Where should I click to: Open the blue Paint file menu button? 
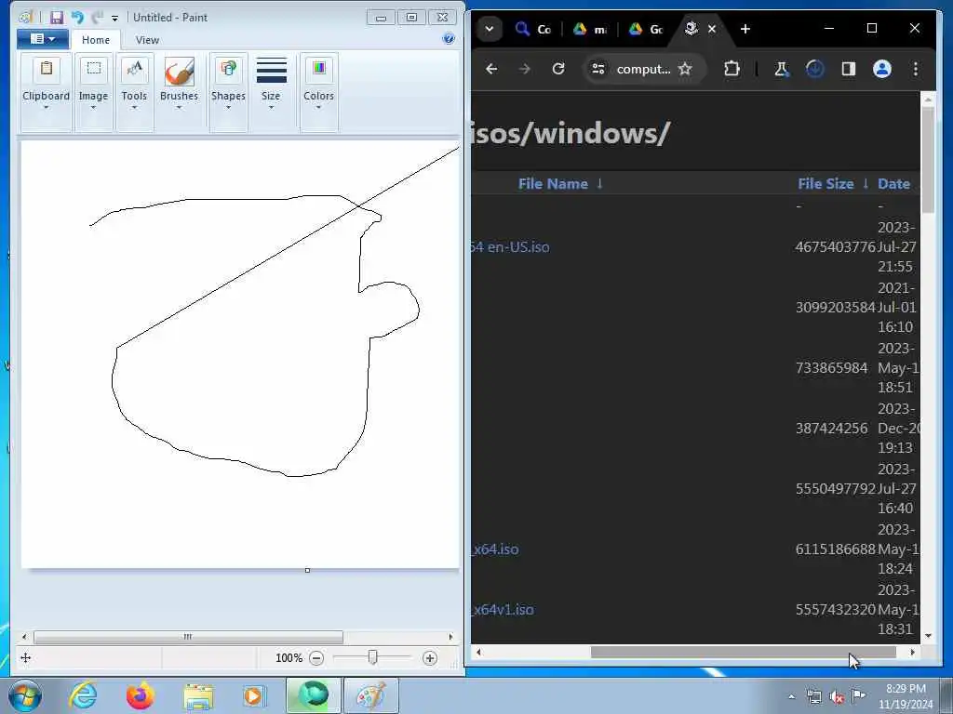coord(42,39)
